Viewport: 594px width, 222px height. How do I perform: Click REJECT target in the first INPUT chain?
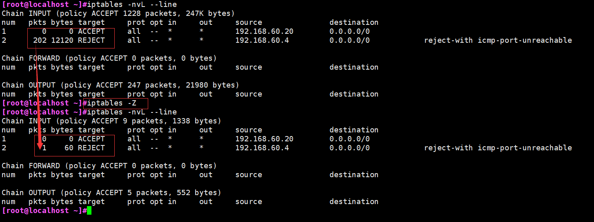(x=91, y=40)
